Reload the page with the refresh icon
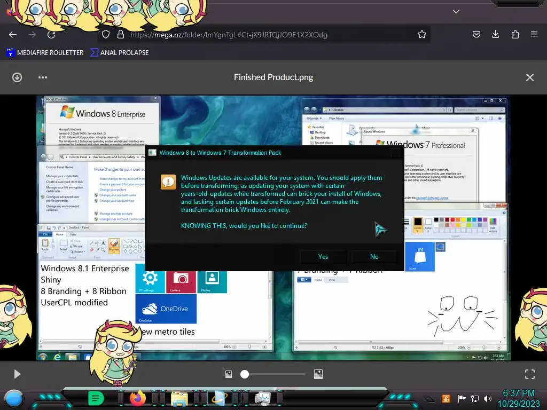547x410 pixels. [x=52, y=35]
